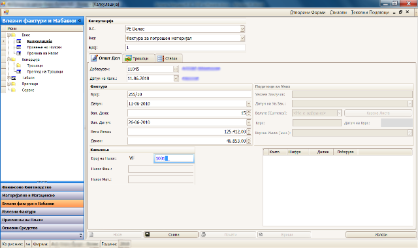Viewport: 418px width, 248px height.
Task: Click the Преглед на Трошоци form icon
Action: tap(19, 71)
